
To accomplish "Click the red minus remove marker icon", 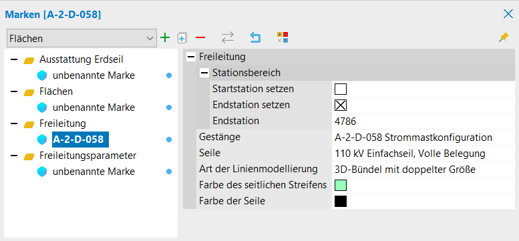I will tap(200, 37).
